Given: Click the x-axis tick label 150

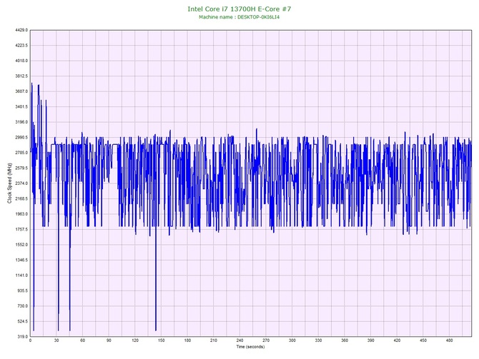Looking at the screenshot, I should [x=162, y=340].
